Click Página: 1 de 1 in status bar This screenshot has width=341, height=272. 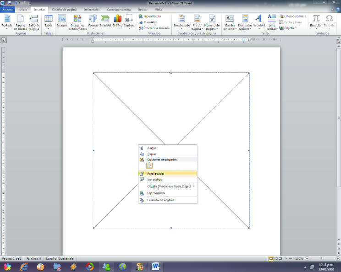(12, 259)
